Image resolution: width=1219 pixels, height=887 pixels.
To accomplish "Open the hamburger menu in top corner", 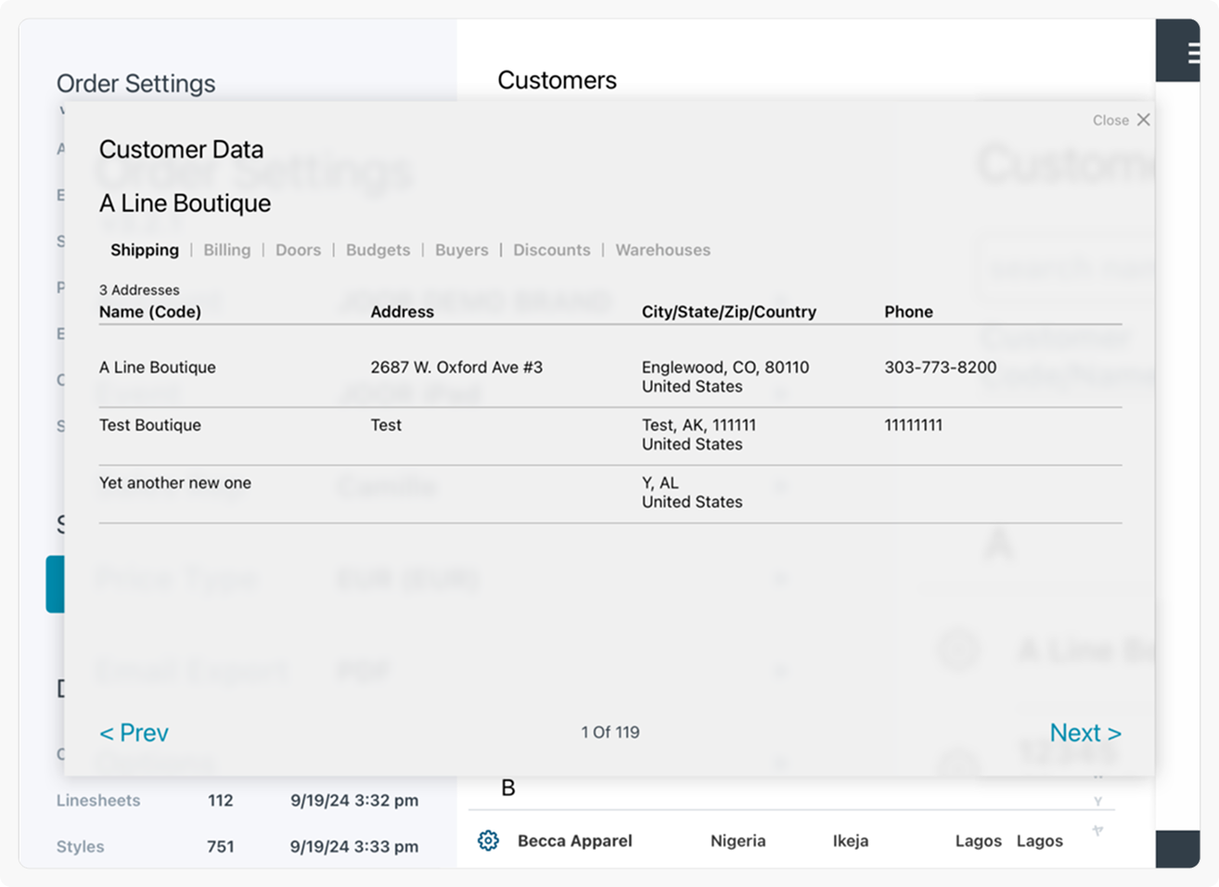I will click(1193, 54).
